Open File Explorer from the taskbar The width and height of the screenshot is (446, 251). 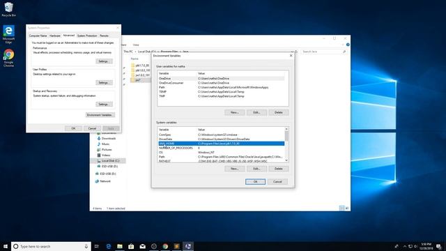click(120, 246)
